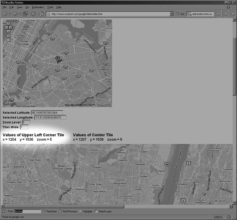Enable the Highlight checkbox
Image resolution: width=237 pixels, height=220 pixels.
tap(81, 211)
